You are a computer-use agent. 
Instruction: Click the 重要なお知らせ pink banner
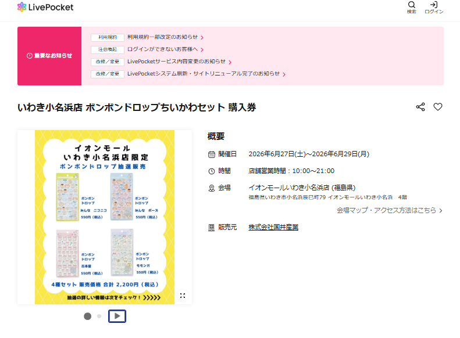click(49, 56)
